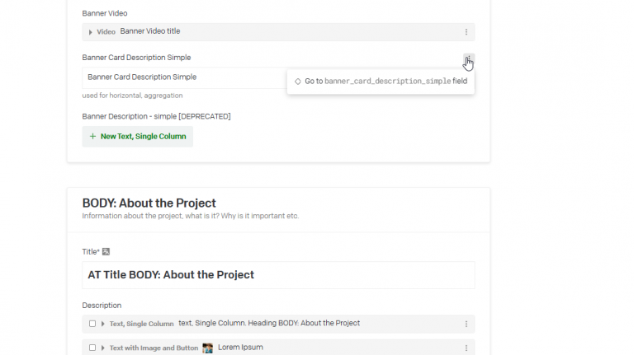Click the translation icon next to Title
The height and width of the screenshot is (355, 634).
pyautogui.click(x=106, y=251)
